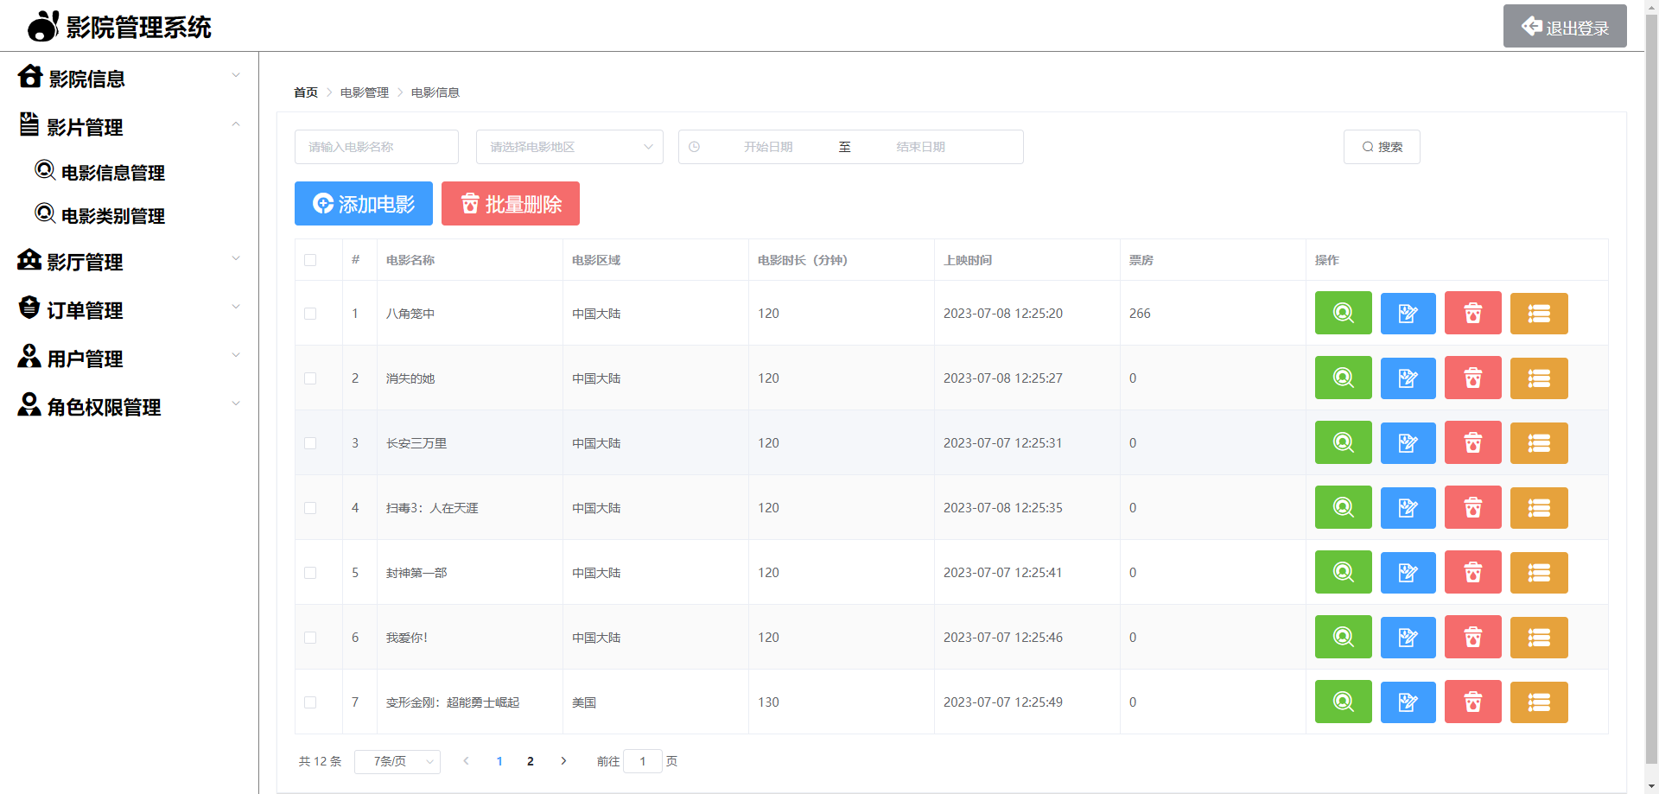Go to pagination page 2
Screen dimensions: 1659x794
point(531,761)
